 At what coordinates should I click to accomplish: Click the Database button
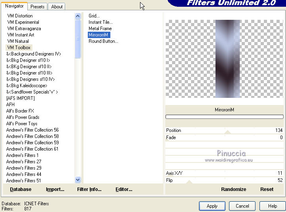click(21, 189)
